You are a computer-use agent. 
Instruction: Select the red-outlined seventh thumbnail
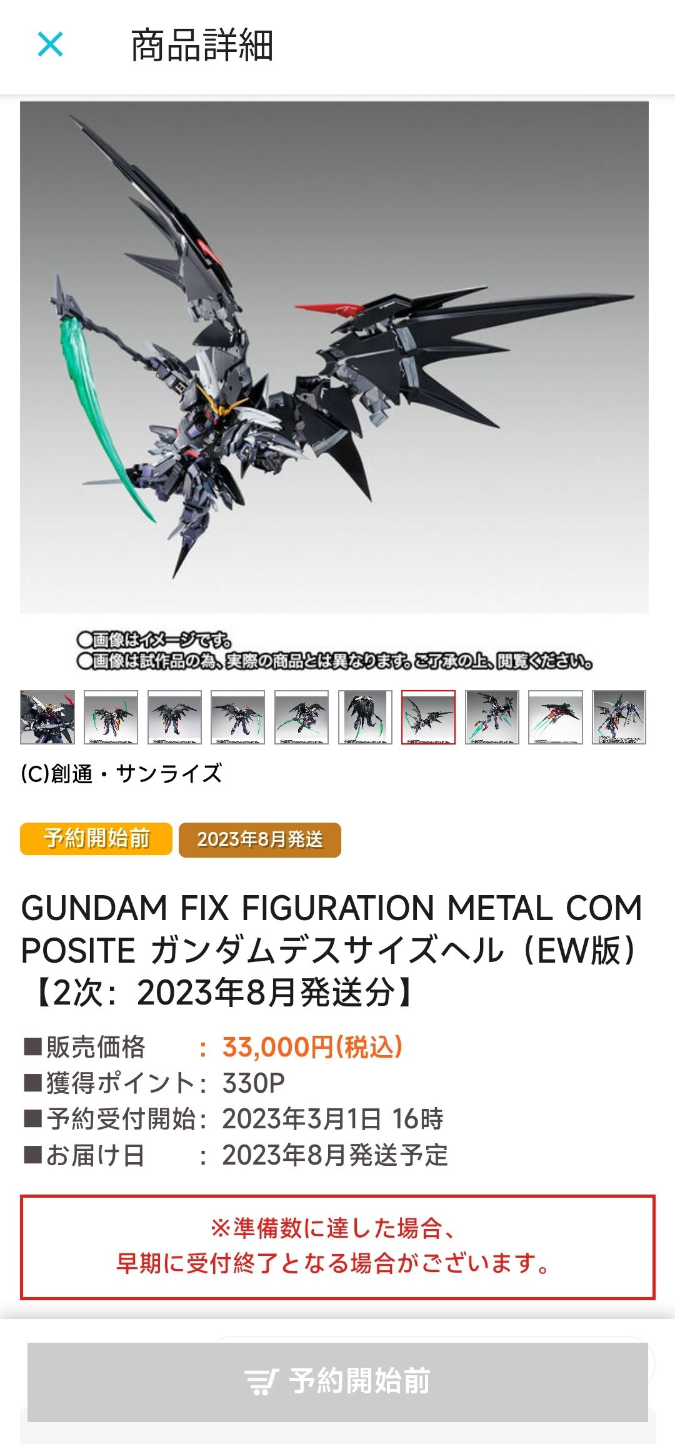pos(428,717)
